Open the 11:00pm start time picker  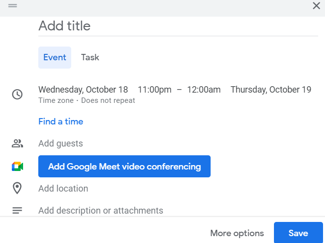[x=155, y=90]
